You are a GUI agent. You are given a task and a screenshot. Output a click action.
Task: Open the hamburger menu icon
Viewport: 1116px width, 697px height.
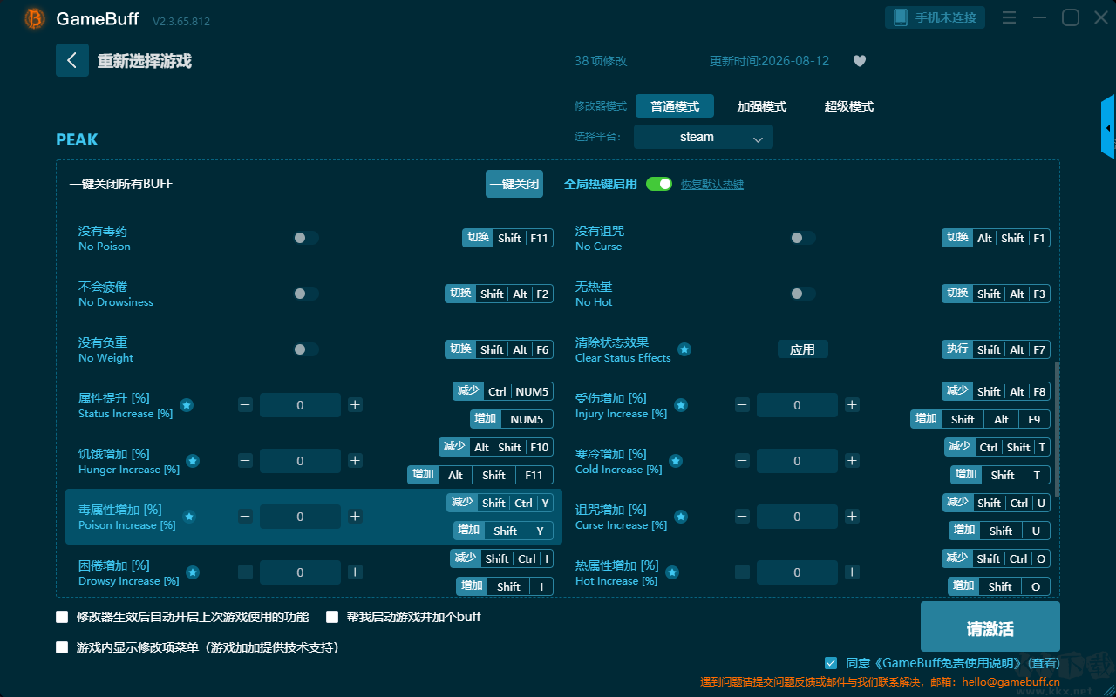[1009, 17]
